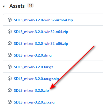
Task: Download SDL3_mixer-3.2.0.zip.sig signature
Action: 34,102
